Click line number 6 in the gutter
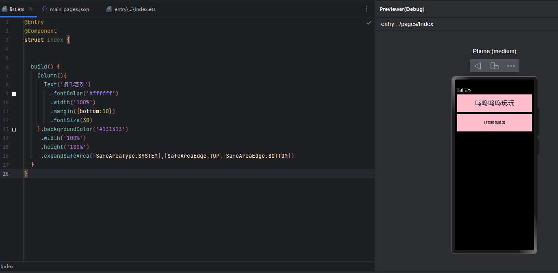The image size is (558, 273). (x=7, y=67)
